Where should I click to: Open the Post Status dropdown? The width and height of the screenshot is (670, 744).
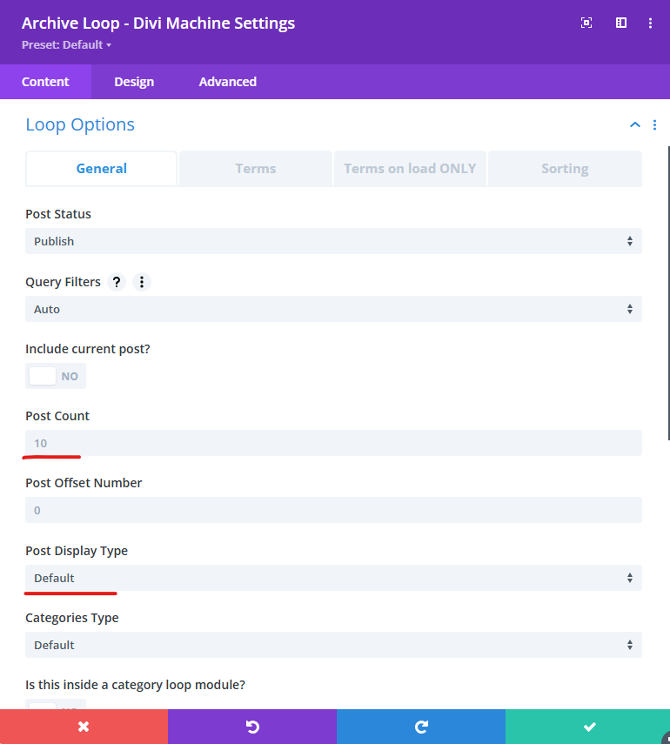pyautogui.click(x=333, y=241)
